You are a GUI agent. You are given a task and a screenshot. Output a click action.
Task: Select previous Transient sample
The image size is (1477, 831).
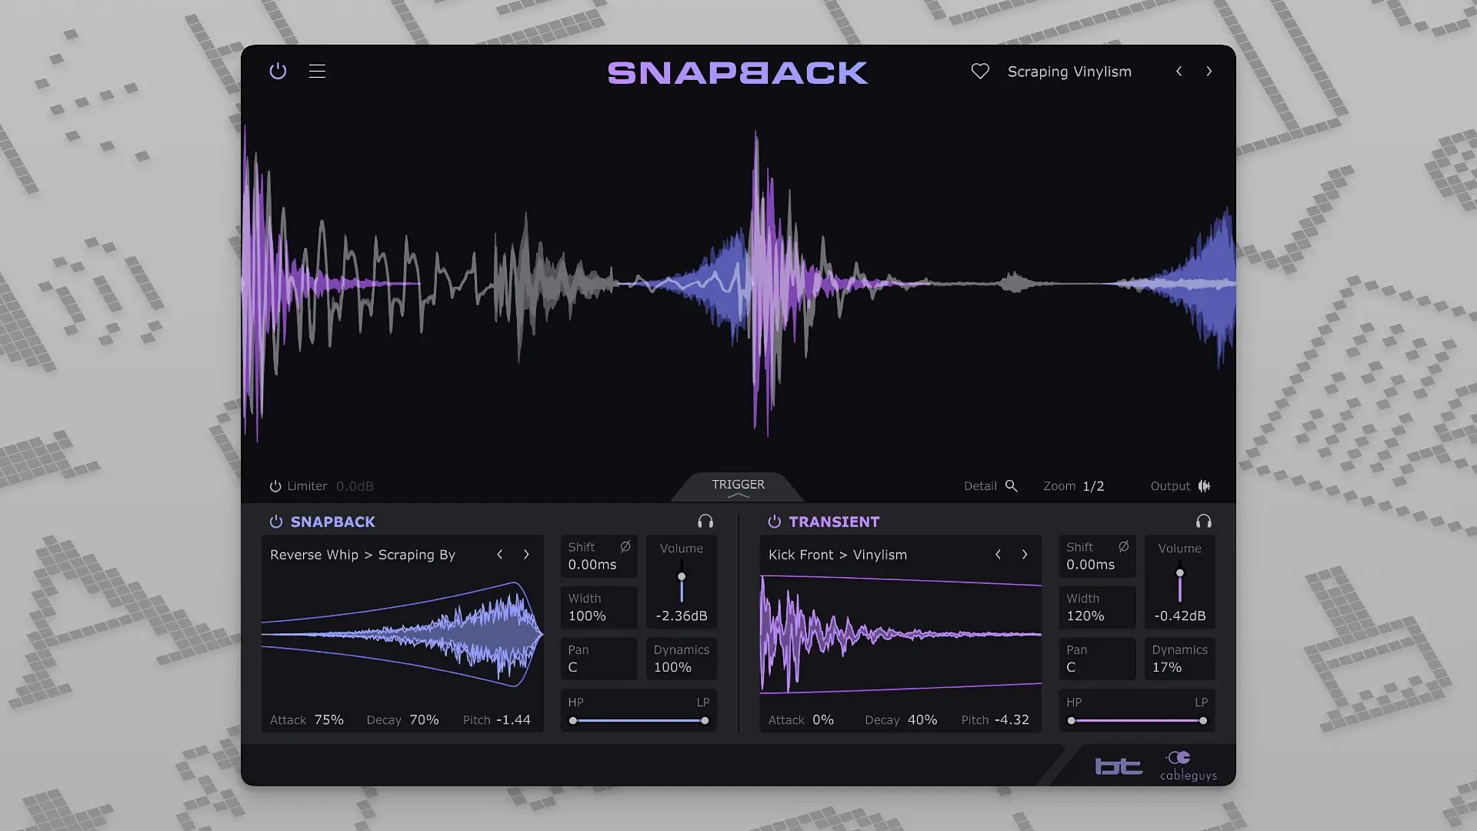pyautogui.click(x=999, y=555)
